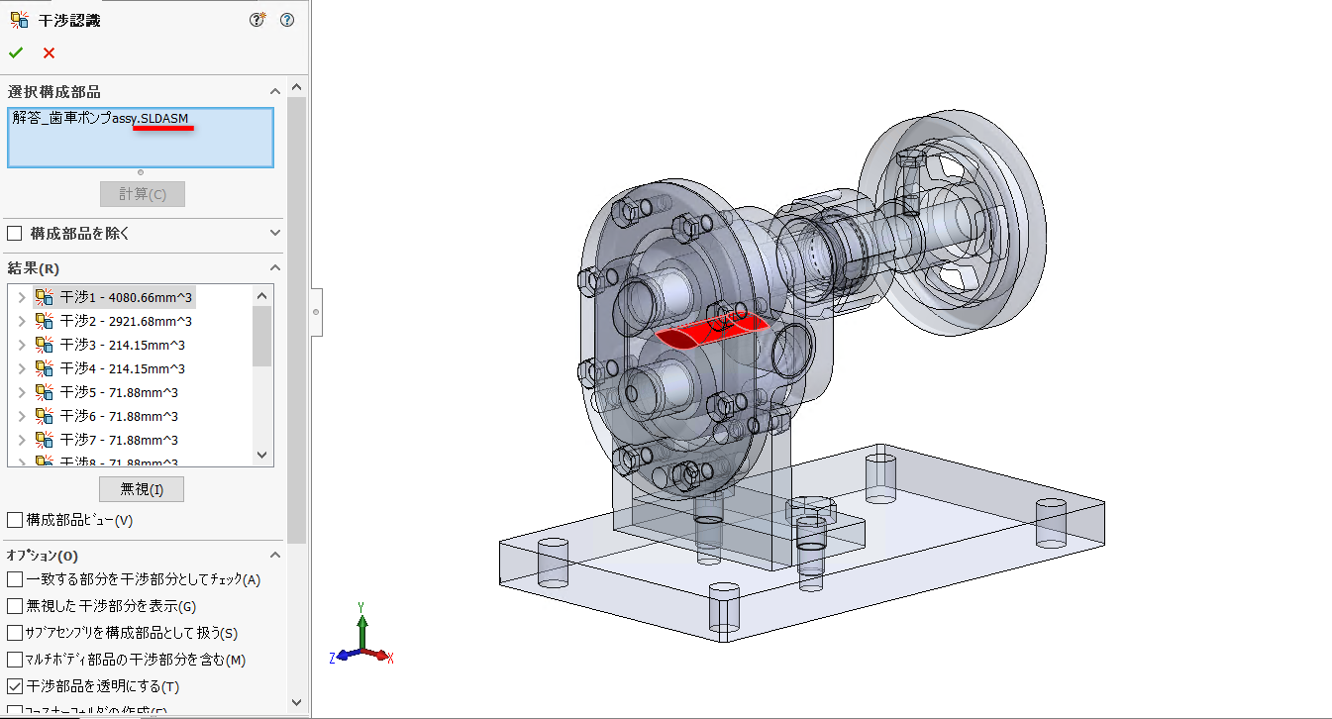Enable the 構成部品を除く checkbox

tap(15, 234)
